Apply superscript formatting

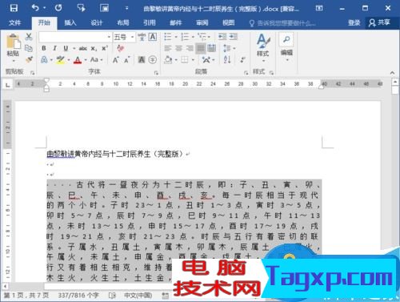[x=105, y=48]
